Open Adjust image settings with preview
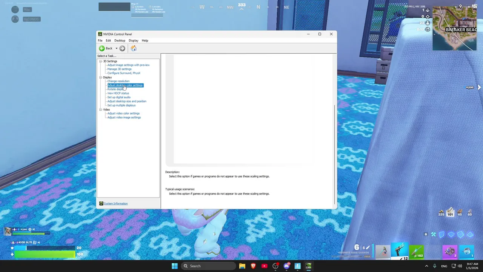The height and width of the screenshot is (272, 483). pyautogui.click(x=128, y=65)
